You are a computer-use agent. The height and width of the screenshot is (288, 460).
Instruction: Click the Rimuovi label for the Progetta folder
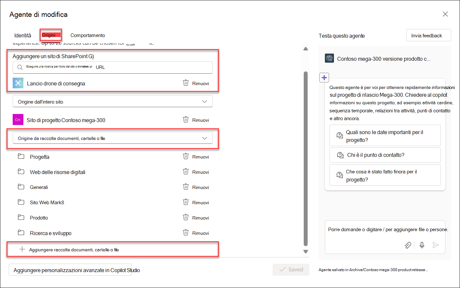click(x=200, y=157)
